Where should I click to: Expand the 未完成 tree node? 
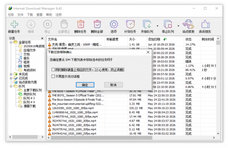pos(11,74)
